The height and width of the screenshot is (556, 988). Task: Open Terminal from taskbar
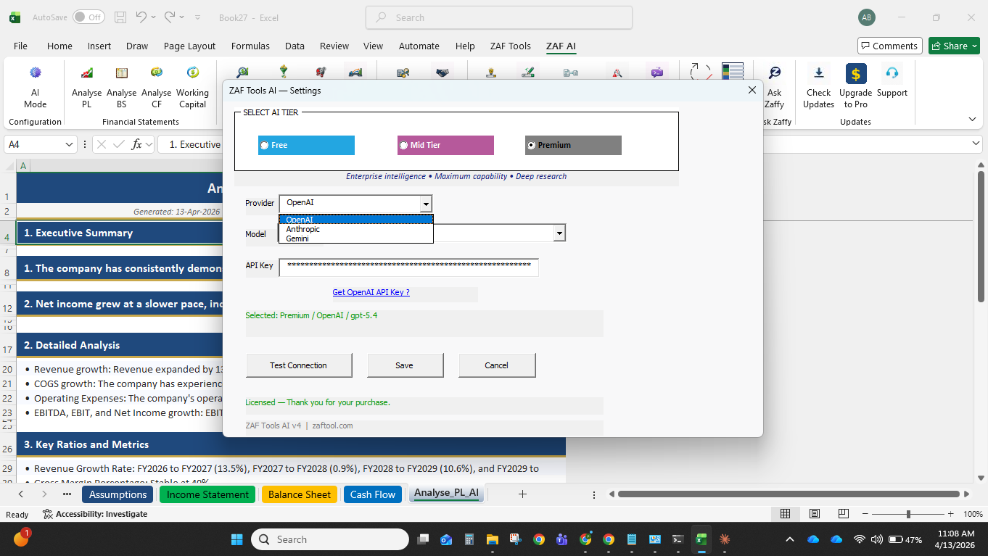(x=678, y=539)
